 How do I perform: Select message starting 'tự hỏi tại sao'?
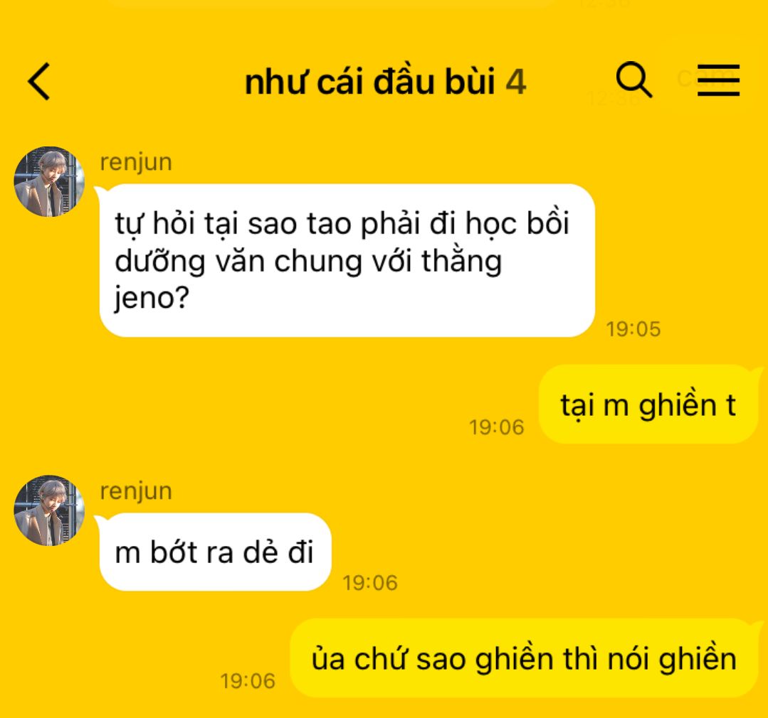tap(347, 260)
